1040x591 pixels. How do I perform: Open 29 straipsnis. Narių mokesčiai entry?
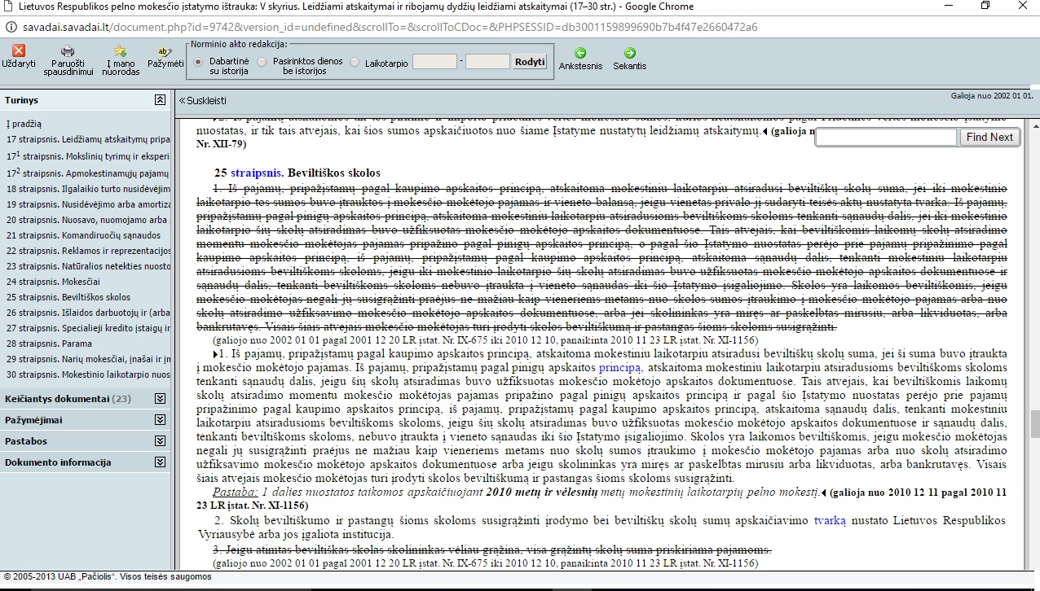pos(88,359)
